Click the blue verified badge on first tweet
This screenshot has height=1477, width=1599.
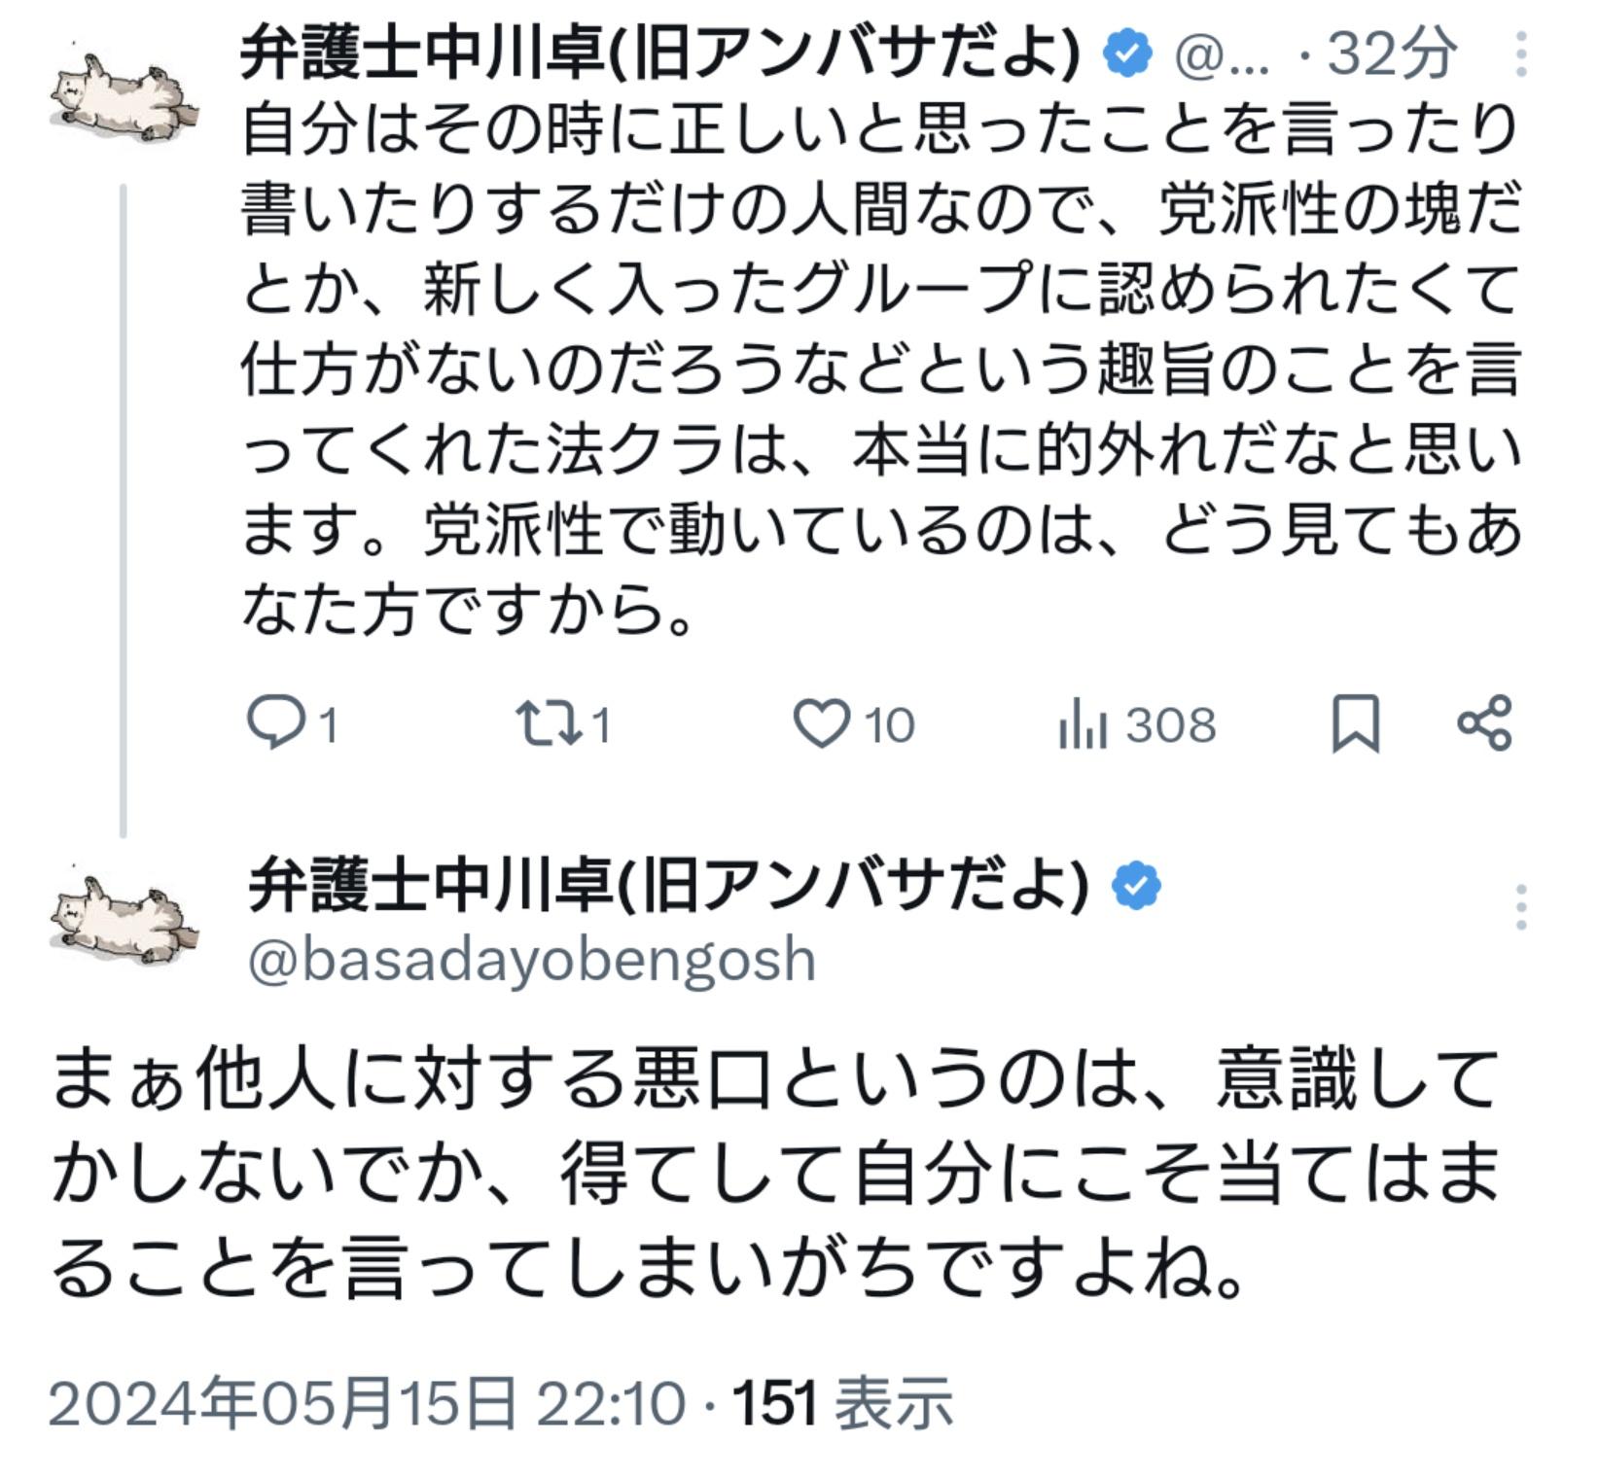1127,54
